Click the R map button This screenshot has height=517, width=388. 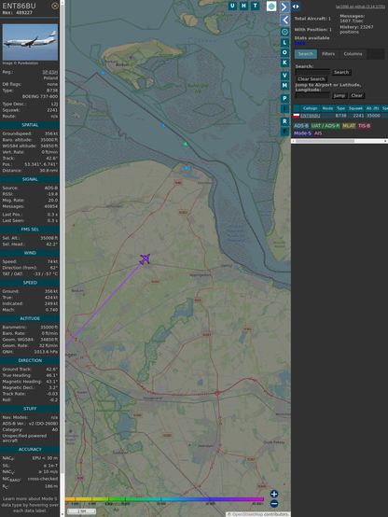tap(284, 121)
